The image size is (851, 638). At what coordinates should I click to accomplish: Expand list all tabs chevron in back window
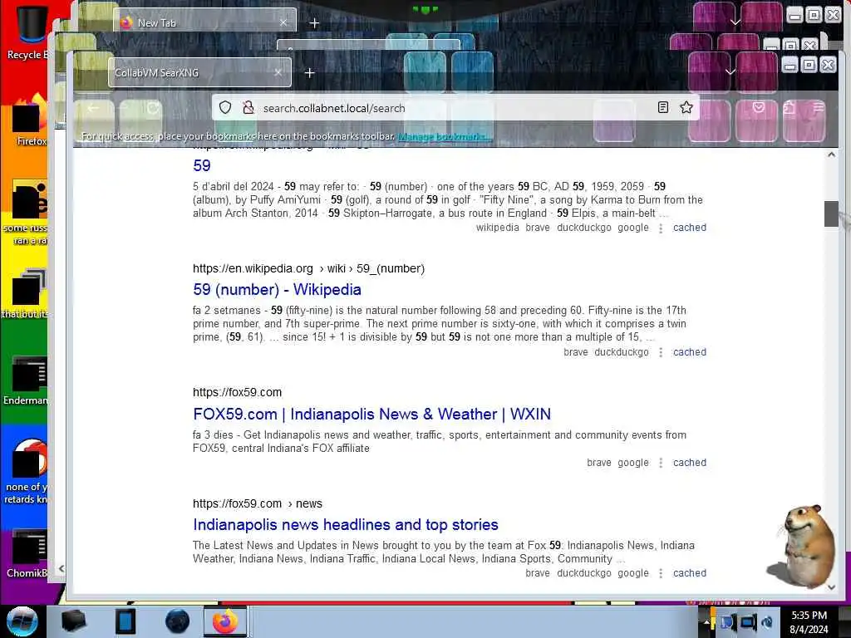pos(735,22)
